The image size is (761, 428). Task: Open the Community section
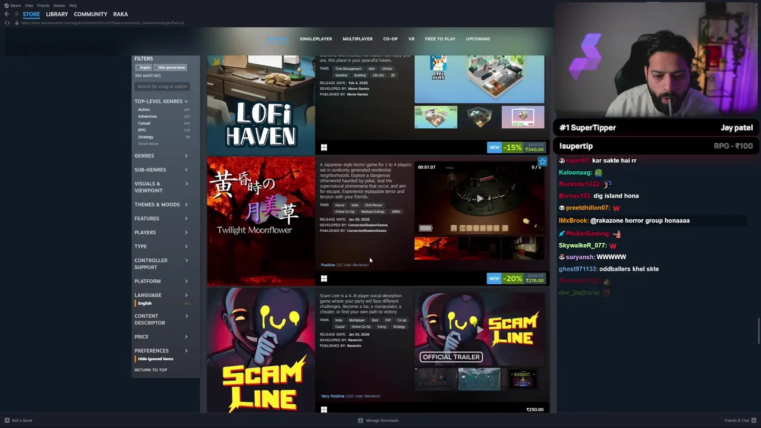click(x=90, y=14)
